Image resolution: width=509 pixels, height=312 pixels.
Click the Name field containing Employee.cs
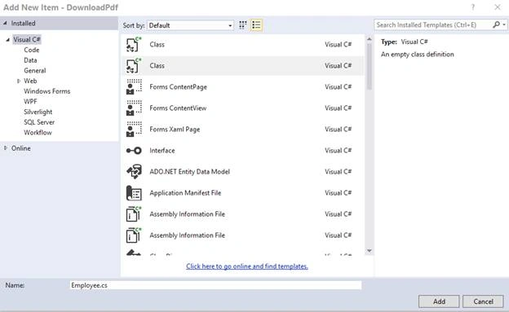coord(215,285)
